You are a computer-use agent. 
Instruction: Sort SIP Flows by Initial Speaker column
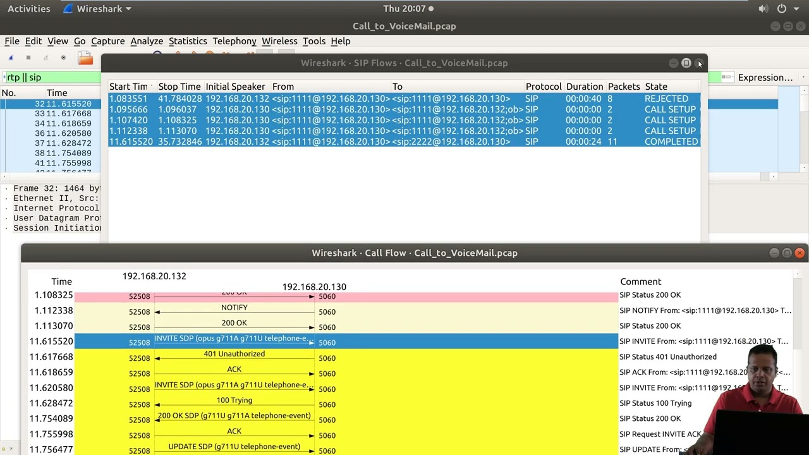[235, 87]
